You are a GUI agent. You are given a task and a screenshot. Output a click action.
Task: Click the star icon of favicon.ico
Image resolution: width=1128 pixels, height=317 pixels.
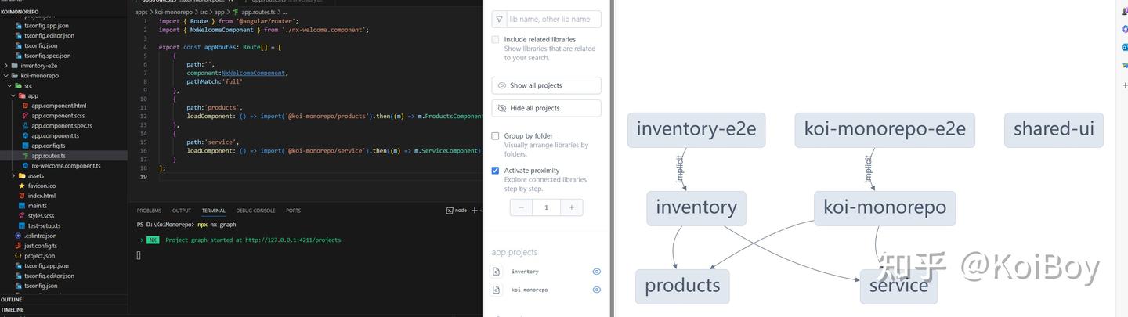pos(22,186)
